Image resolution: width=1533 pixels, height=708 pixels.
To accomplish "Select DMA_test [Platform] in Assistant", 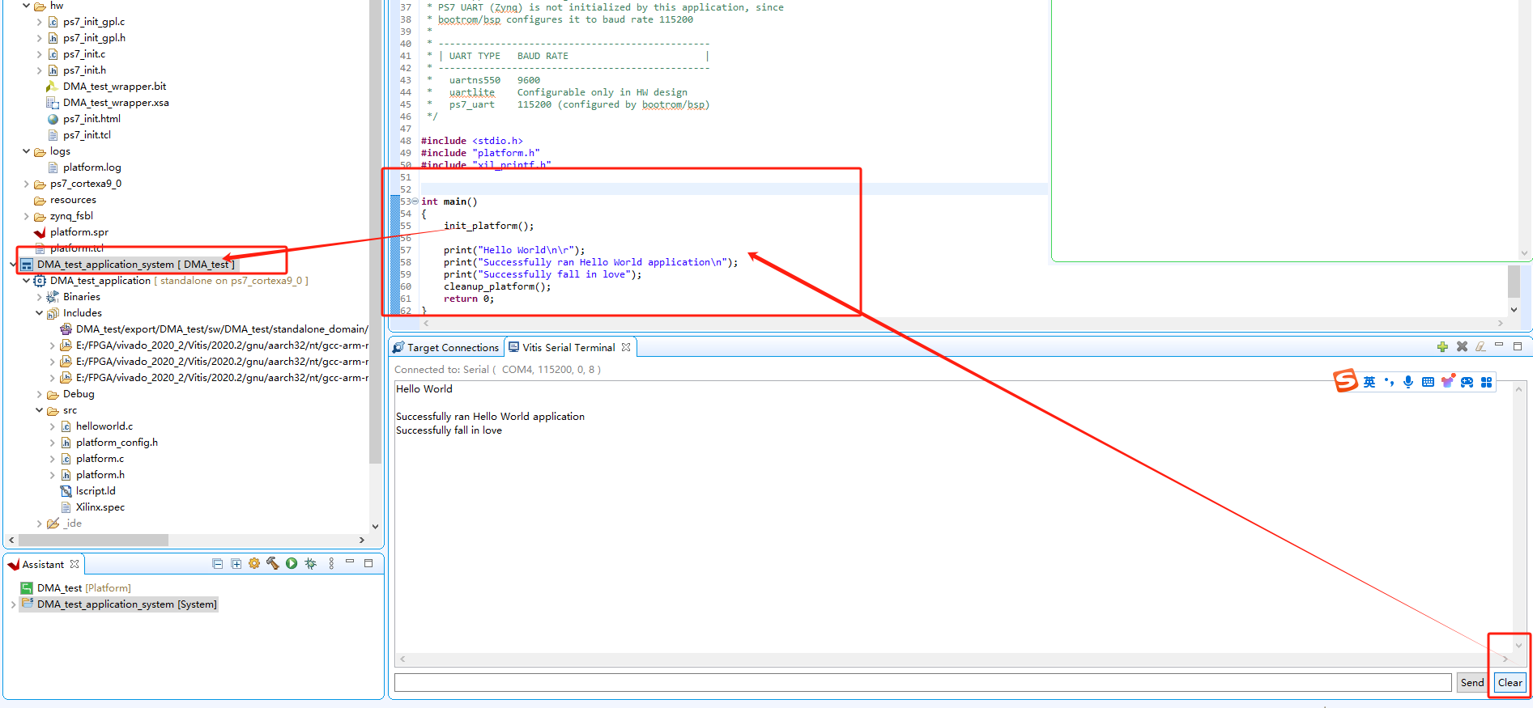I will tap(83, 588).
